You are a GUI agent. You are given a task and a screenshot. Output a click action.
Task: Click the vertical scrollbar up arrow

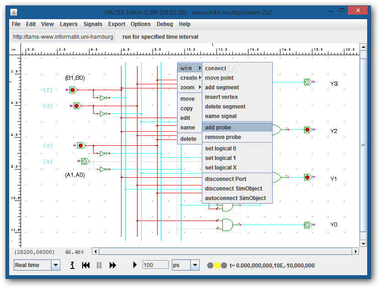click(x=363, y=47)
